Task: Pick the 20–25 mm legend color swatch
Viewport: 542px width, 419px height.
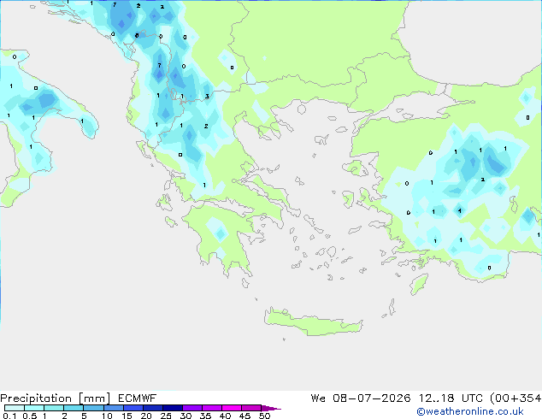Action: click(153, 408)
